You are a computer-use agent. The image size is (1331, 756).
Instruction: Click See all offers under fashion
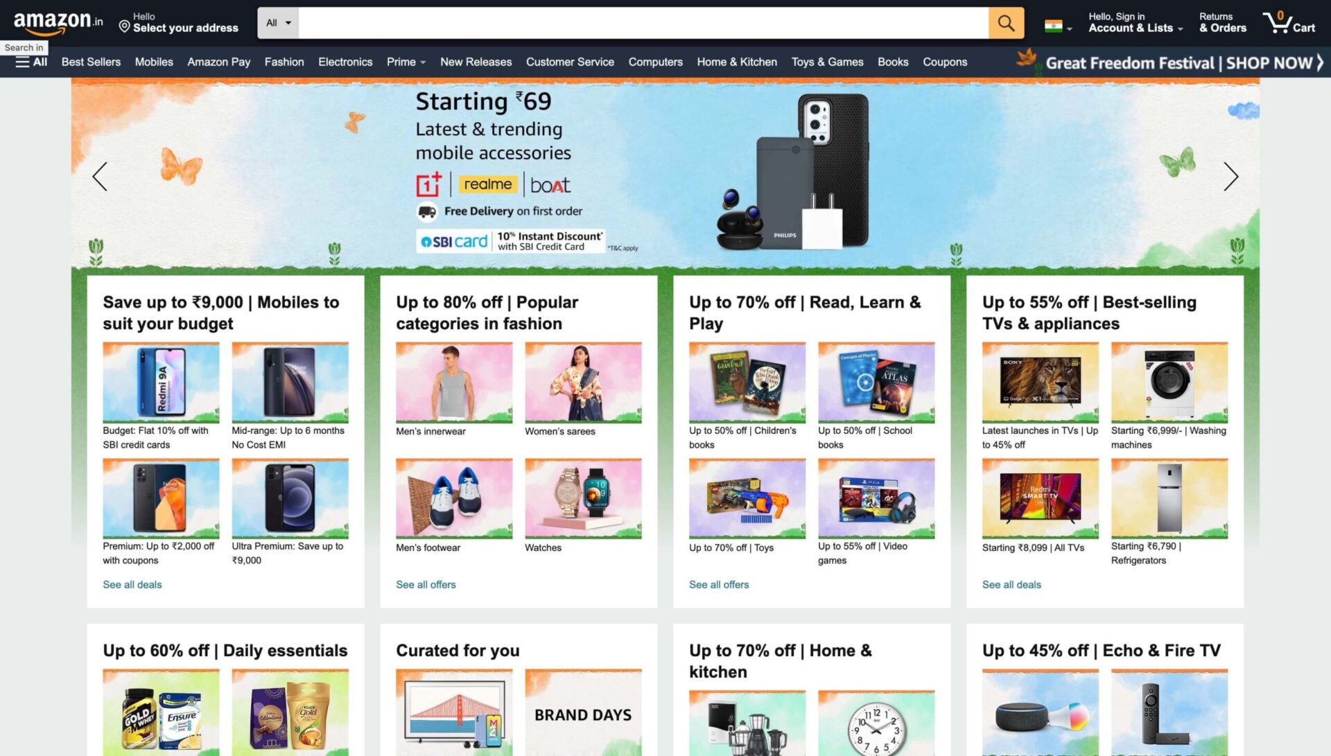point(426,584)
